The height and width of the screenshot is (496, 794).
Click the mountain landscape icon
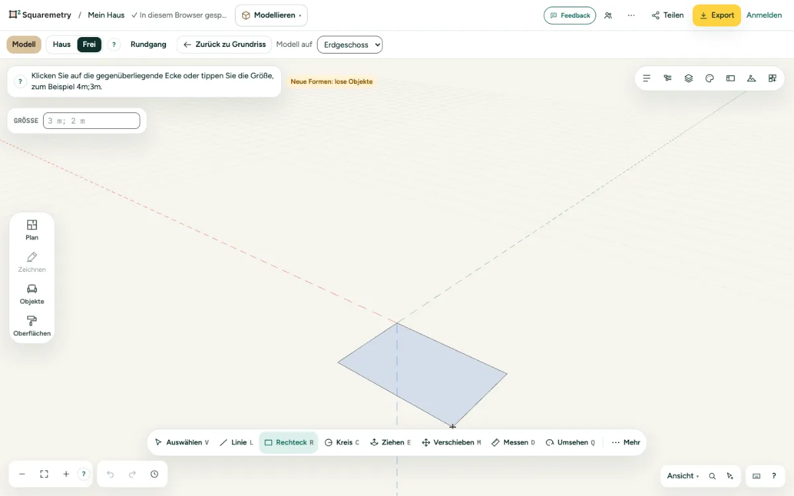click(752, 78)
